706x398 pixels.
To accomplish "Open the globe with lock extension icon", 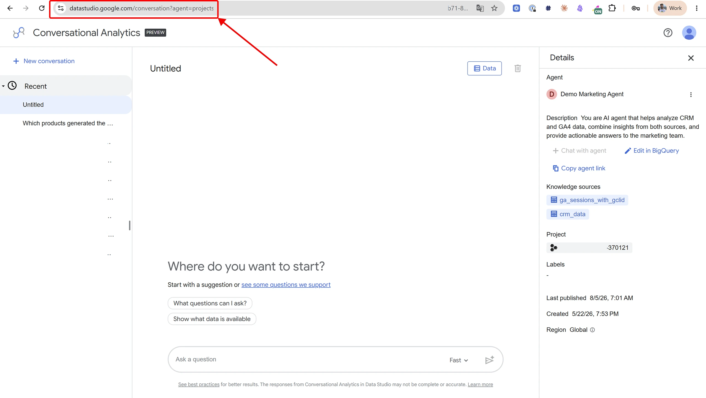I will click(x=532, y=8).
